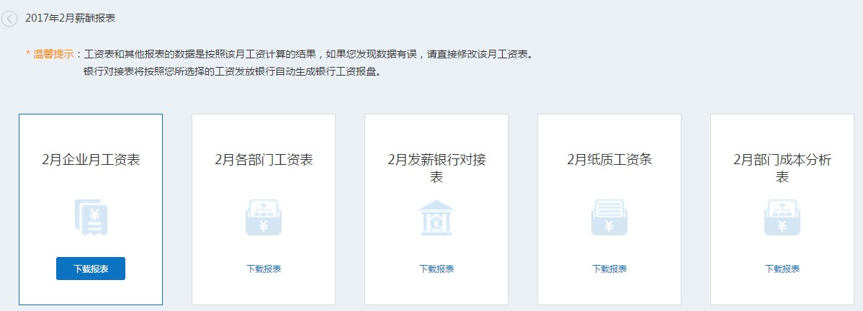This screenshot has width=863, height=311.
Task: Select the 2月发薪银行对接表 card title
Action: click(437, 168)
